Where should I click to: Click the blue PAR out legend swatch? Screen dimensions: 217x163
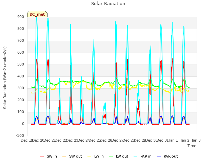tap(159, 157)
